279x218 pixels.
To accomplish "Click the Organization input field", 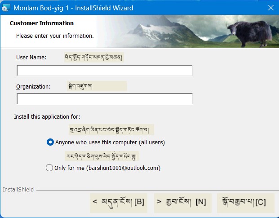I will point(105,99).
